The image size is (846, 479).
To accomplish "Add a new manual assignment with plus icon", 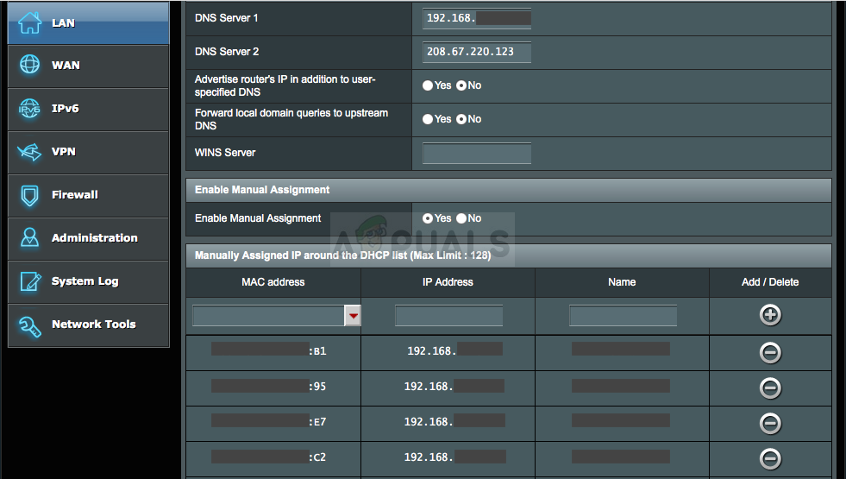I will (x=770, y=315).
